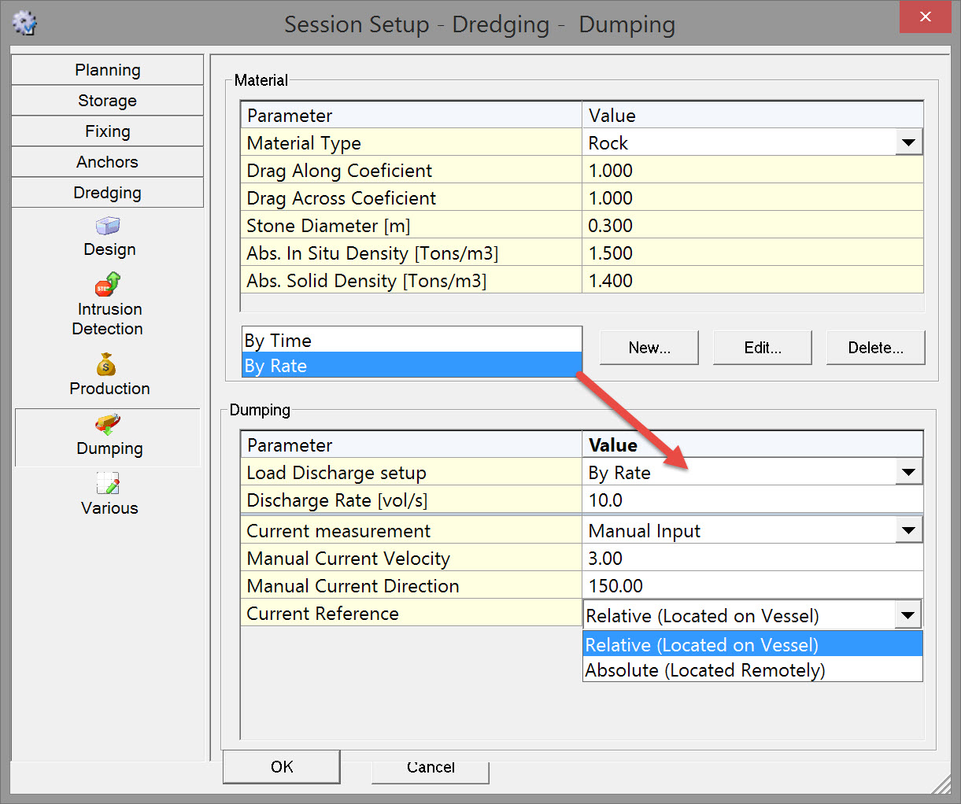Image resolution: width=961 pixels, height=804 pixels.
Task: Click the gear icon in title bar
Action: [x=25, y=23]
